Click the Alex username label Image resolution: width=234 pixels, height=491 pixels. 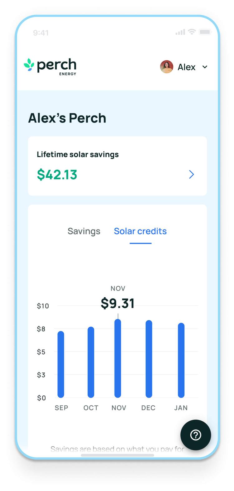coord(187,67)
